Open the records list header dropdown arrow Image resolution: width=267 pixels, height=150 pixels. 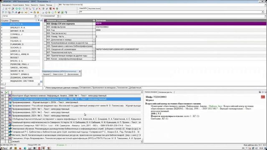tap(142, 92)
